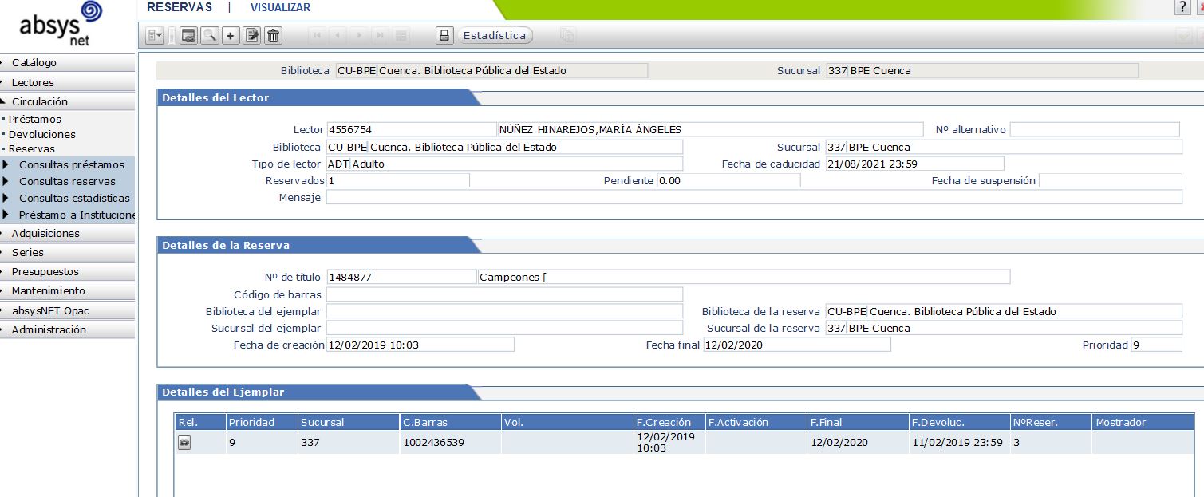Click the Código de barras field
The width and height of the screenshot is (1204, 497).
tap(504, 294)
